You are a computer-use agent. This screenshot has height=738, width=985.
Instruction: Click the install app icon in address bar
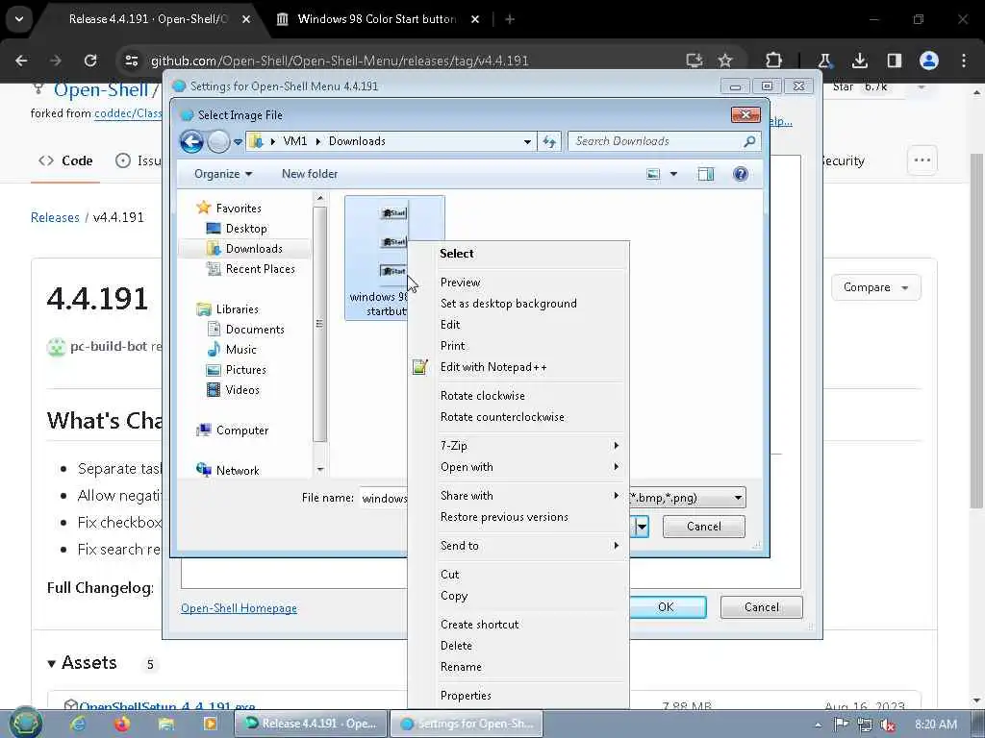coord(694,61)
